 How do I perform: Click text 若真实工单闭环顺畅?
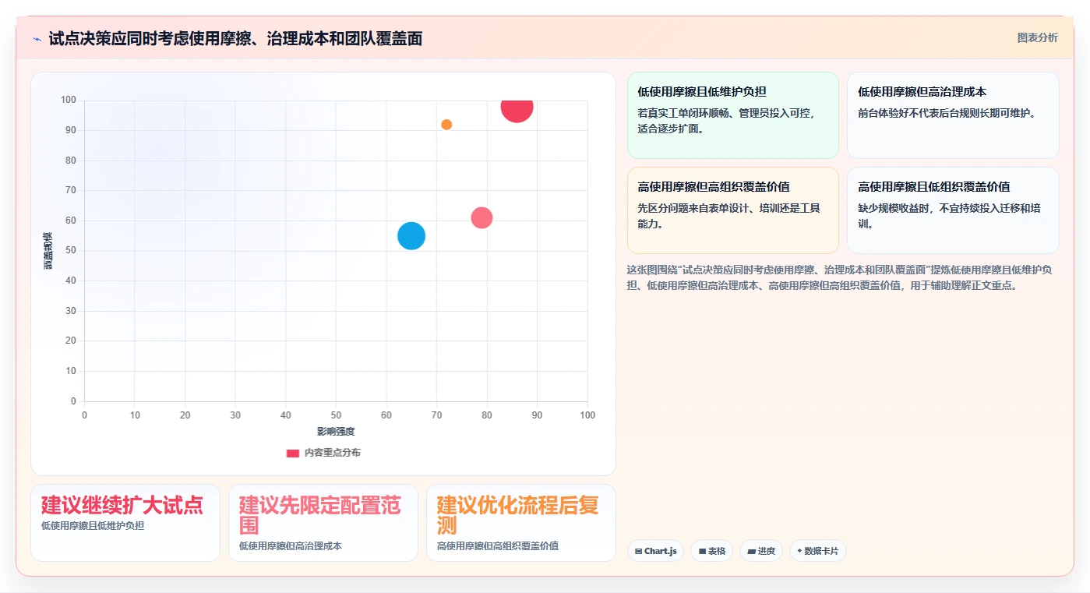[x=727, y=121]
